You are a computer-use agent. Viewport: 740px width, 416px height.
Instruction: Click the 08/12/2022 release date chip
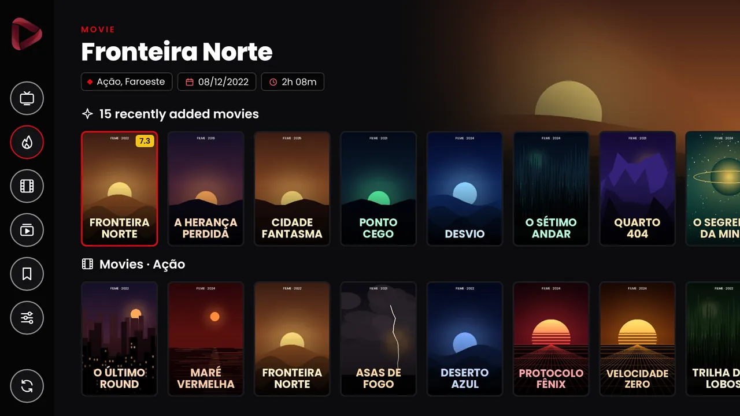(217, 82)
